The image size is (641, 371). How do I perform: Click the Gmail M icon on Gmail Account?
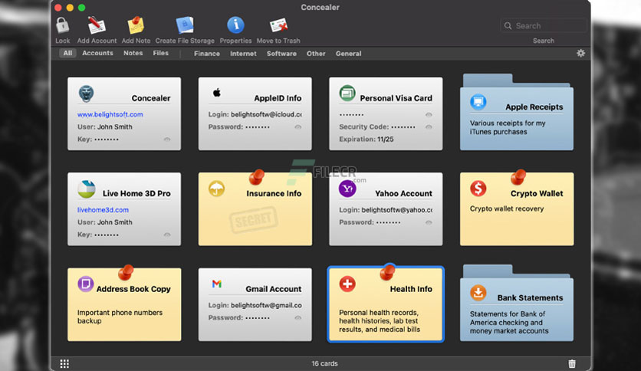tap(217, 284)
